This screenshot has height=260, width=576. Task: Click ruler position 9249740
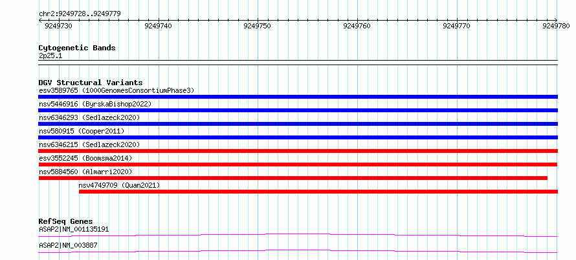(x=159, y=26)
